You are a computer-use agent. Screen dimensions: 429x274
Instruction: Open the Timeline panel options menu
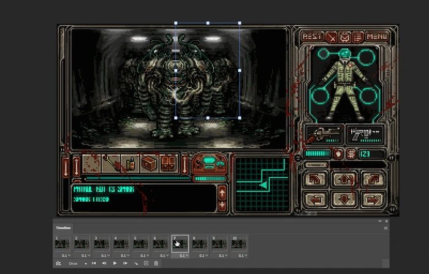(385, 227)
